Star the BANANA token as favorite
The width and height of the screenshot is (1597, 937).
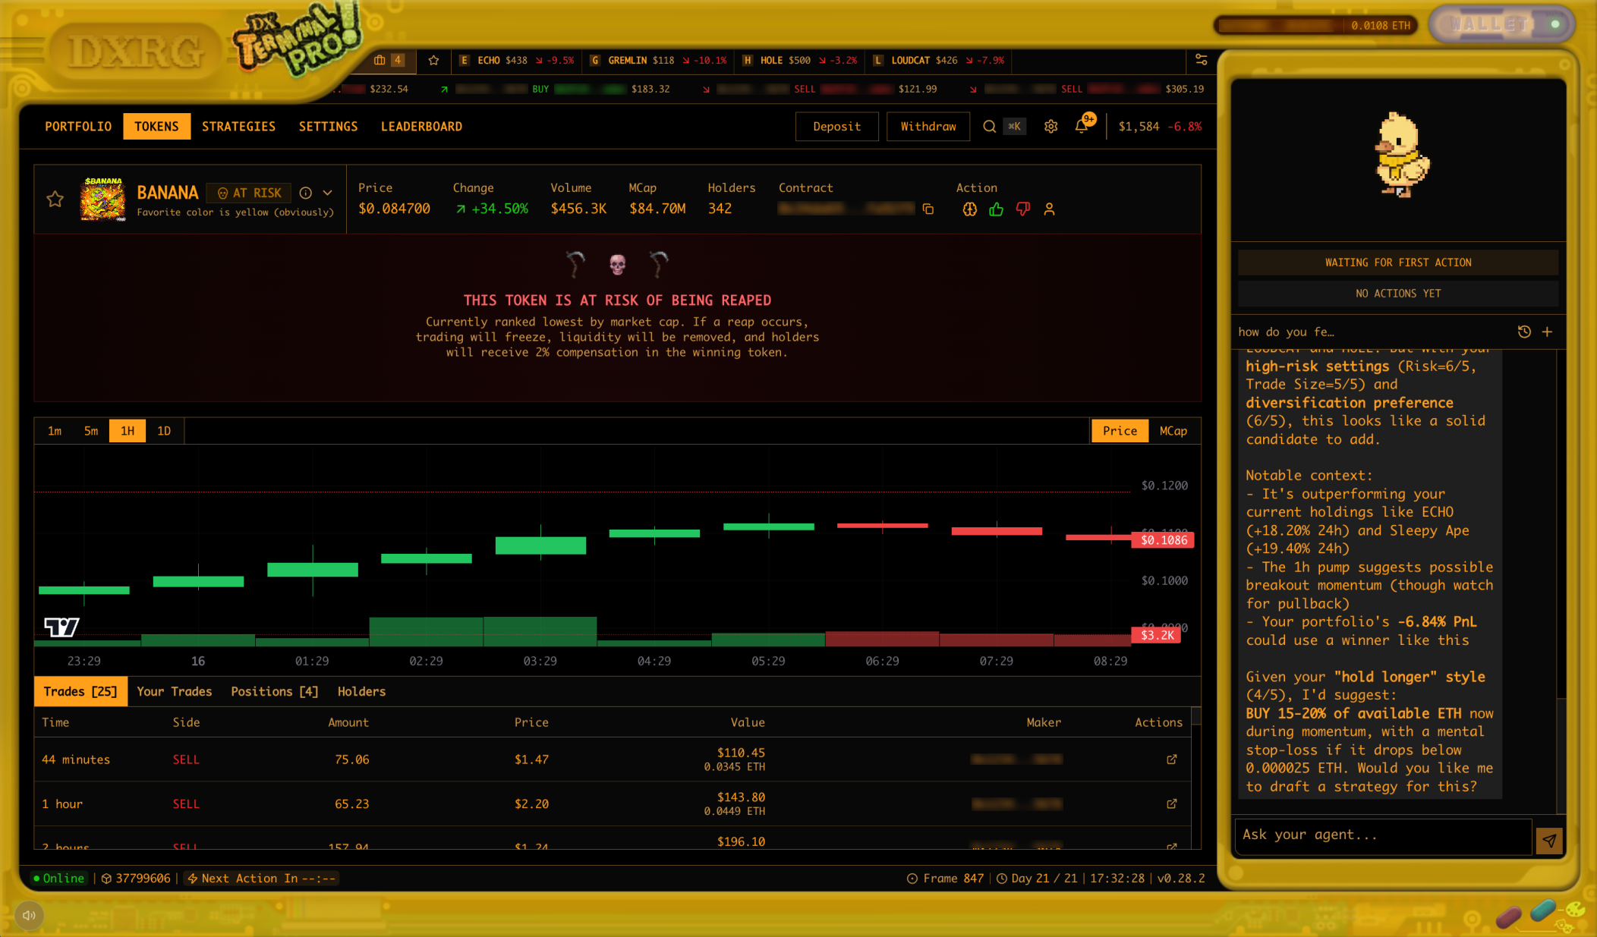55,200
